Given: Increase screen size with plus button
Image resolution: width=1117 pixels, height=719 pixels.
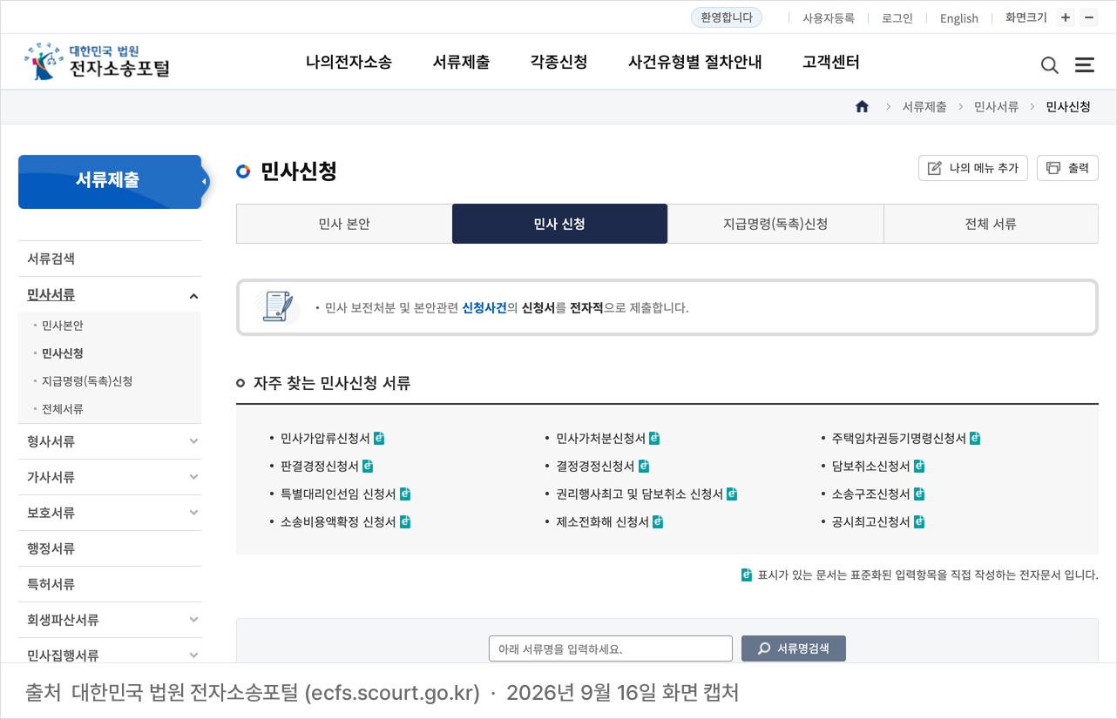Looking at the screenshot, I should (x=1066, y=17).
